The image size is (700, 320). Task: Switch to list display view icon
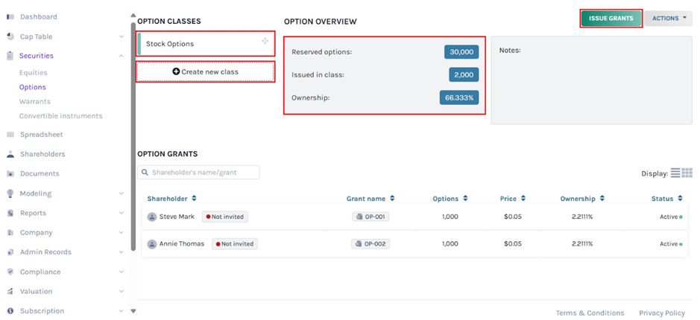675,173
